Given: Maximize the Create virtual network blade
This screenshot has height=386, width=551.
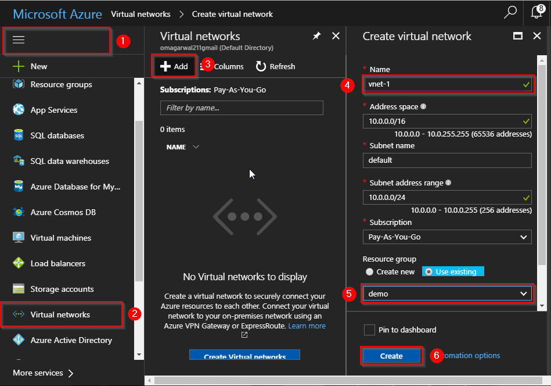Looking at the screenshot, I should [x=518, y=35].
